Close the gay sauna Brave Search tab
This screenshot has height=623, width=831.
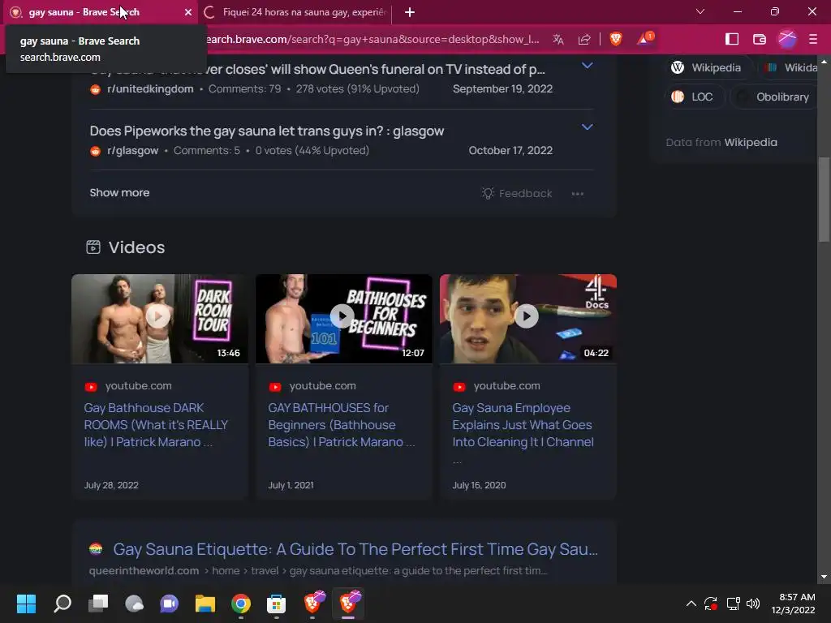point(187,12)
